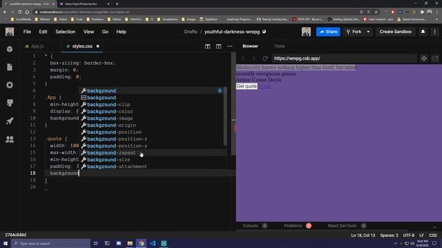Open preview in new window icon
The height and width of the screenshot is (248, 442).
[435, 59]
